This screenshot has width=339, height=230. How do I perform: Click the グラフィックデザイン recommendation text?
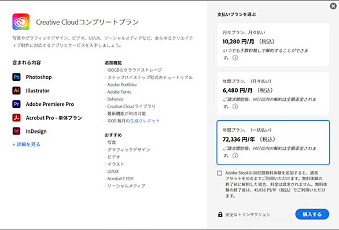(128, 150)
